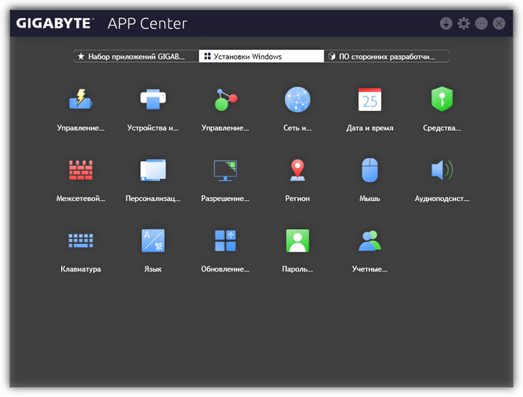Click the download arrow button in title bar
The image size is (523, 397).
tap(446, 23)
